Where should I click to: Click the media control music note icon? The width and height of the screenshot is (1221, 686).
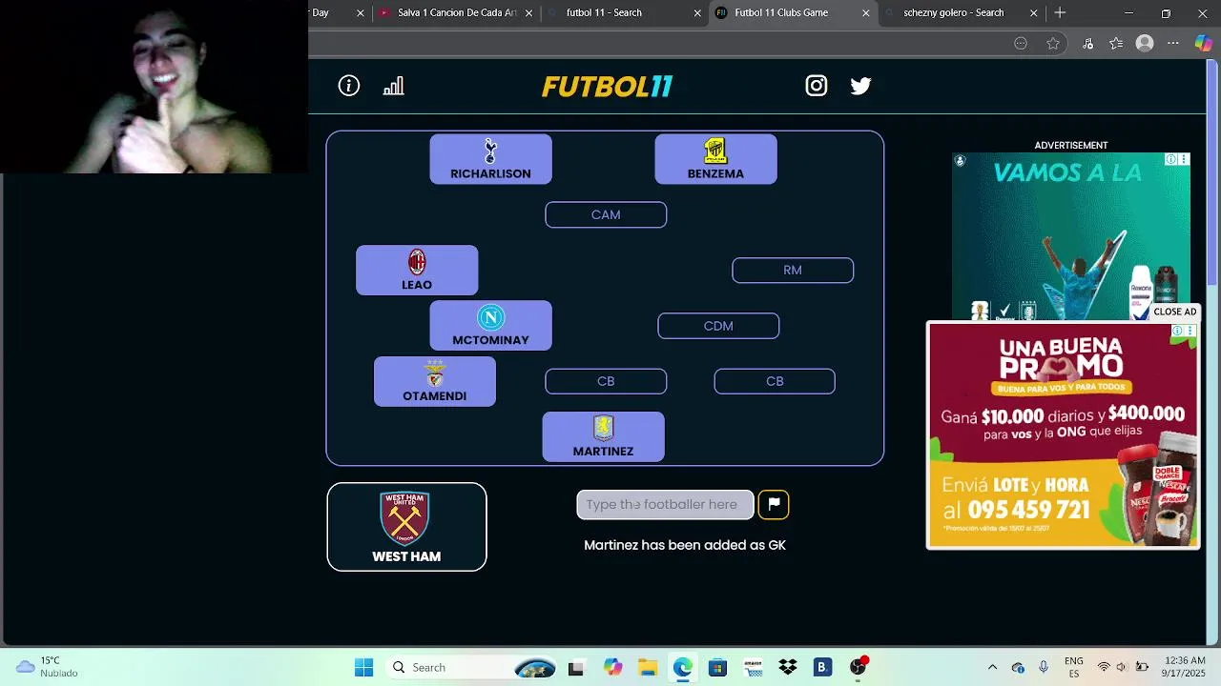(1088, 43)
